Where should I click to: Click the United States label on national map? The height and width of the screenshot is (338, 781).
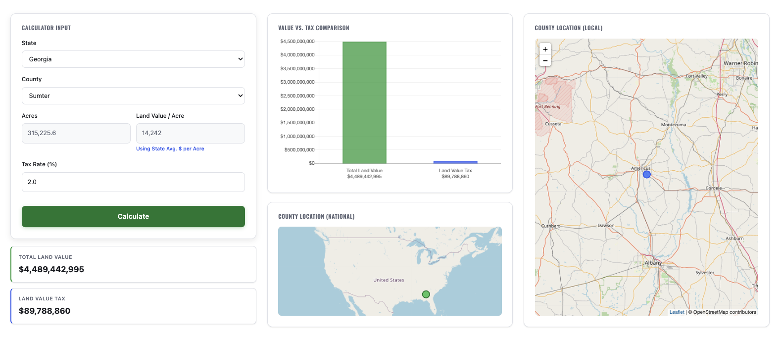(389, 280)
